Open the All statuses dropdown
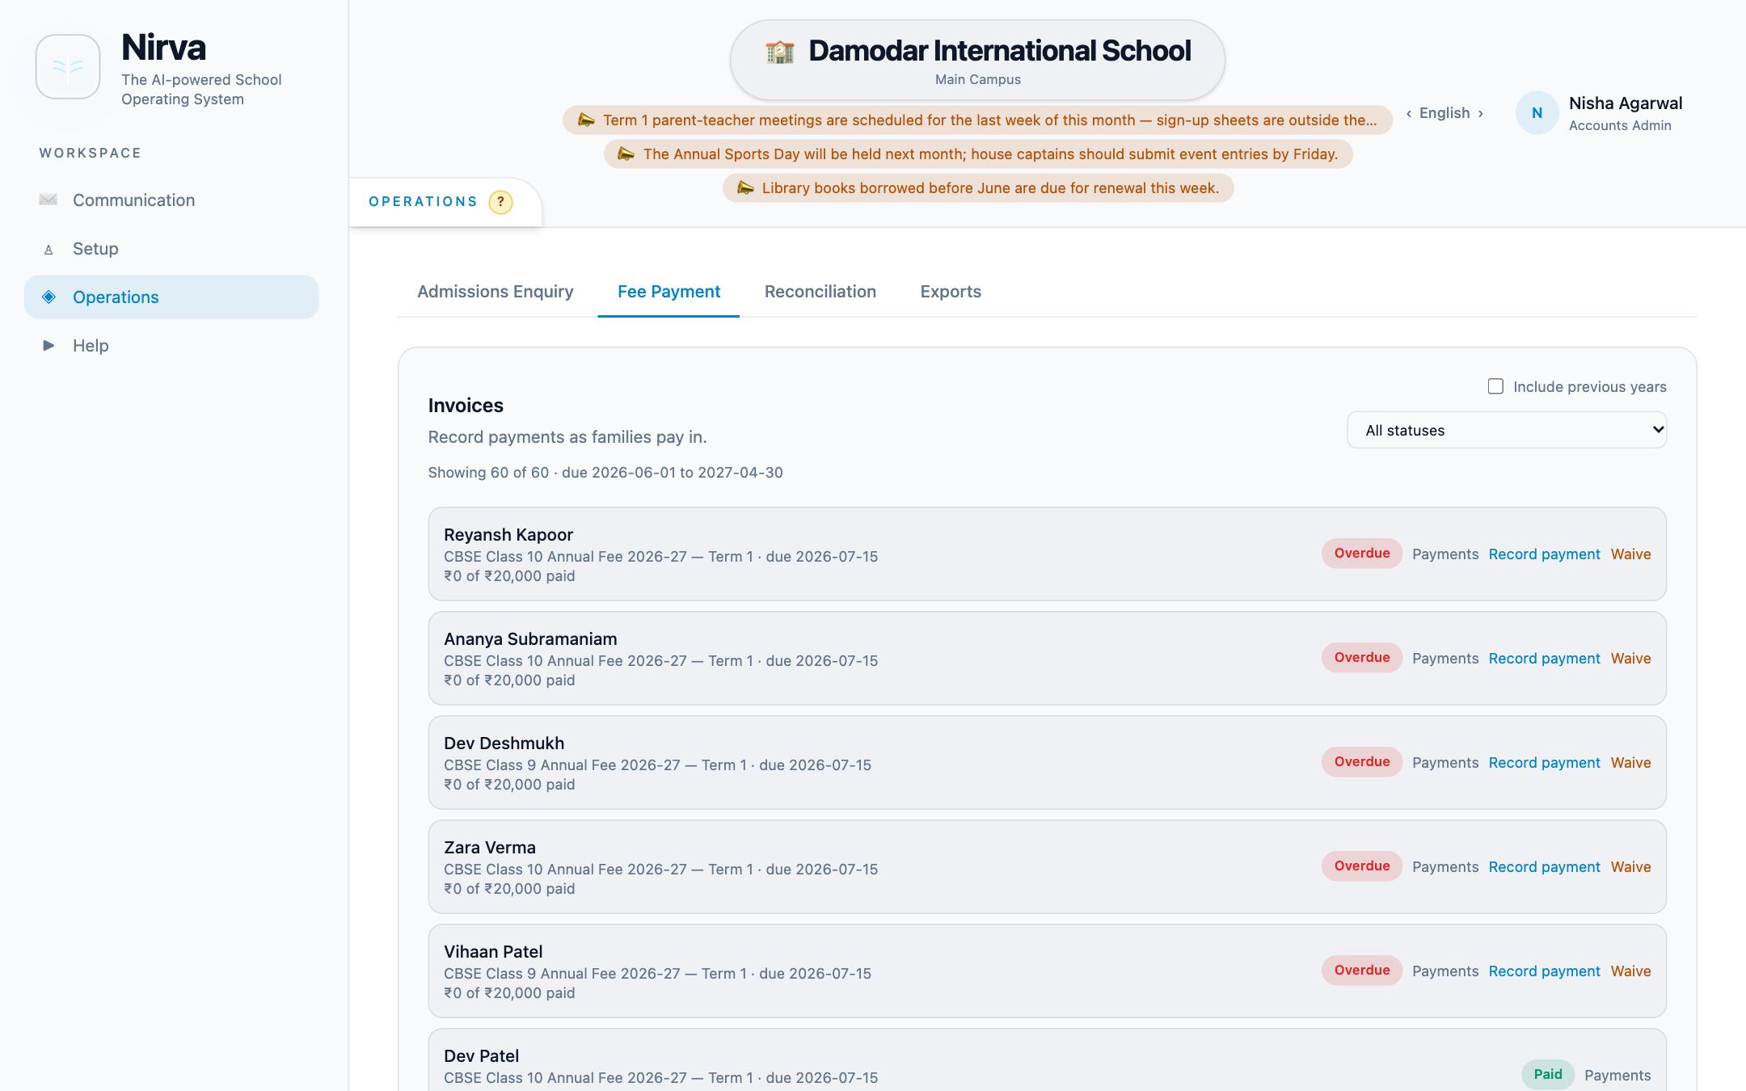Screen dimensions: 1746x1091 tap(1507, 430)
